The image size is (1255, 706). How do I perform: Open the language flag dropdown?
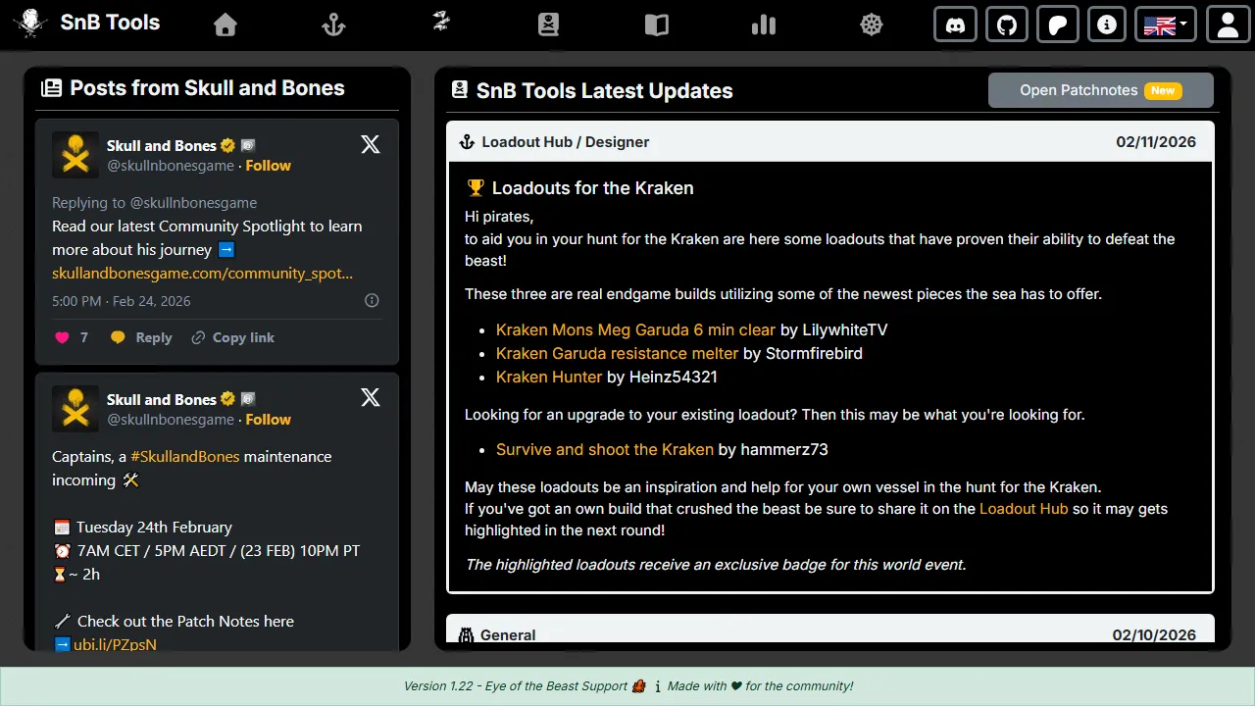coord(1165,25)
